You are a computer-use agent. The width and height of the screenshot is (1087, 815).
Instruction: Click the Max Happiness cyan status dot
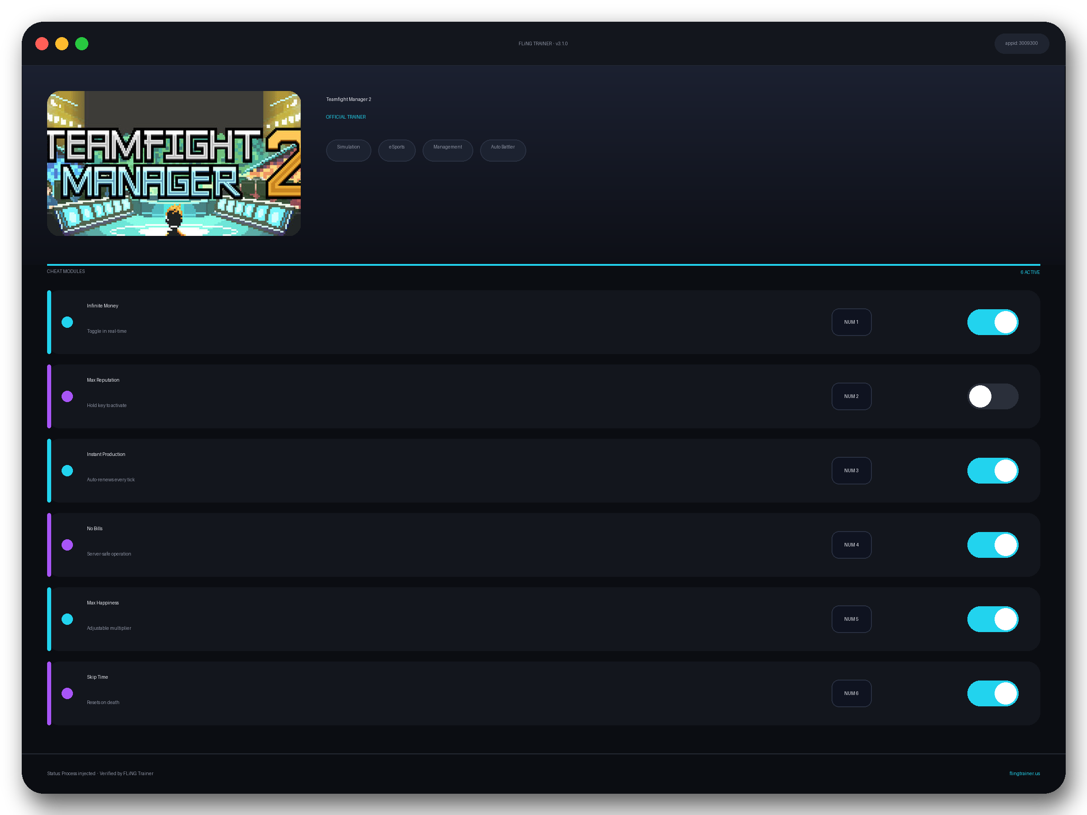(67, 619)
